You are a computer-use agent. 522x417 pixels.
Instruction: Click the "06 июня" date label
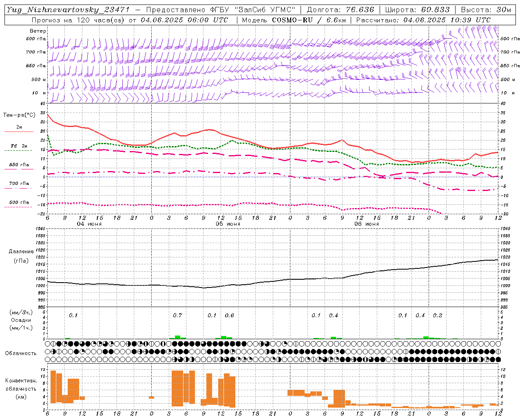tap(367, 224)
